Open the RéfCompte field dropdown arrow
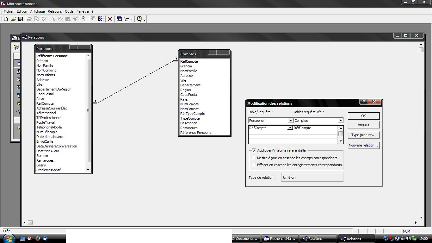The width and height of the screenshot is (432, 243). click(x=290, y=128)
